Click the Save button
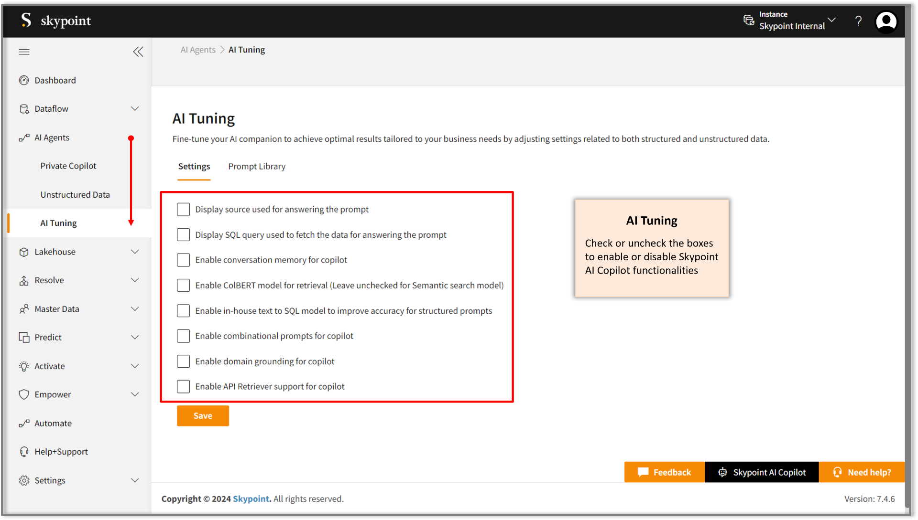Image resolution: width=918 pixels, height=520 pixels. click(x=203, y=416)
